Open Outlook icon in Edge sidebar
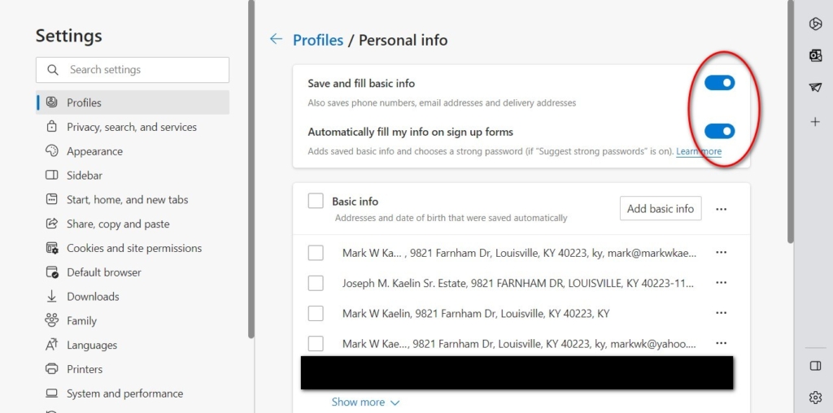Image resolution: width=833 pixels, height=413 pixels. point(815,55)
